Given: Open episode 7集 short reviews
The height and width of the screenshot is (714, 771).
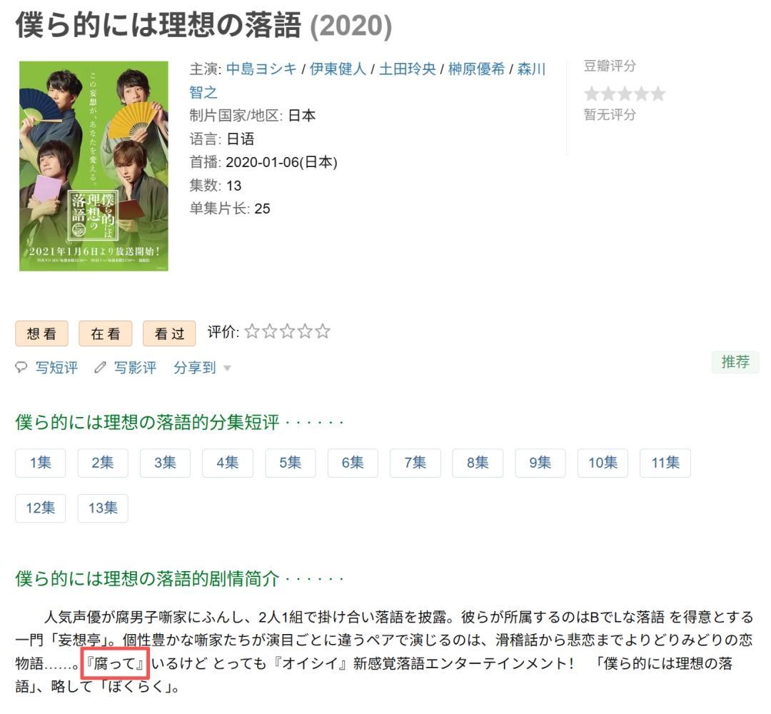Looking at the screenshot, I should [x=415, y=463].
